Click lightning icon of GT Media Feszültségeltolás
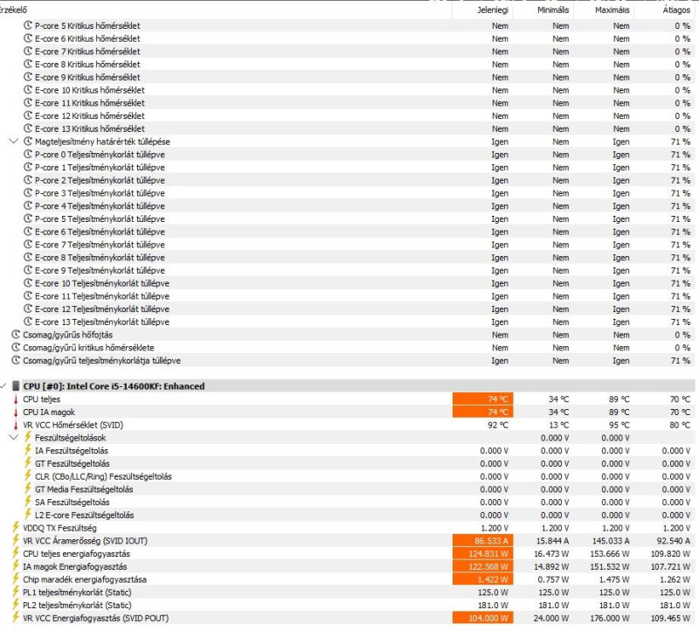Image resolution: width=699 pixels, height=631 pixels. click(x=28, y=489)
